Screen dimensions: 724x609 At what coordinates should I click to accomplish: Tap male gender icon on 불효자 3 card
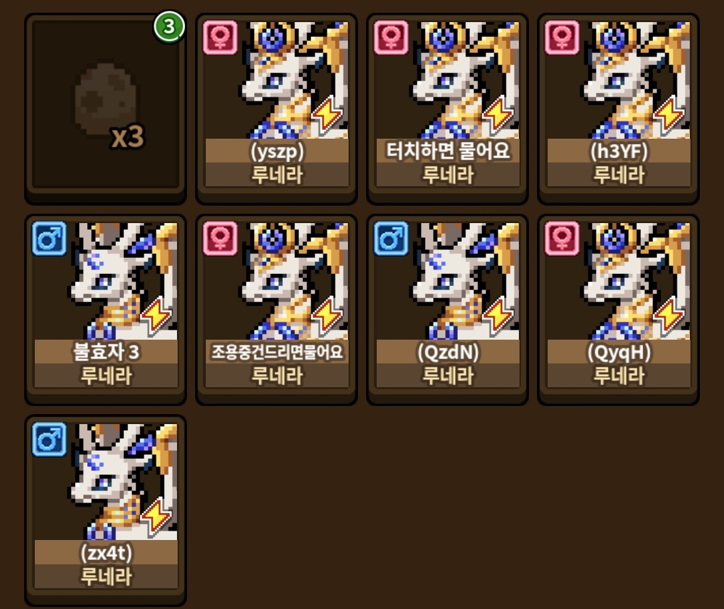tap(50, 238)
